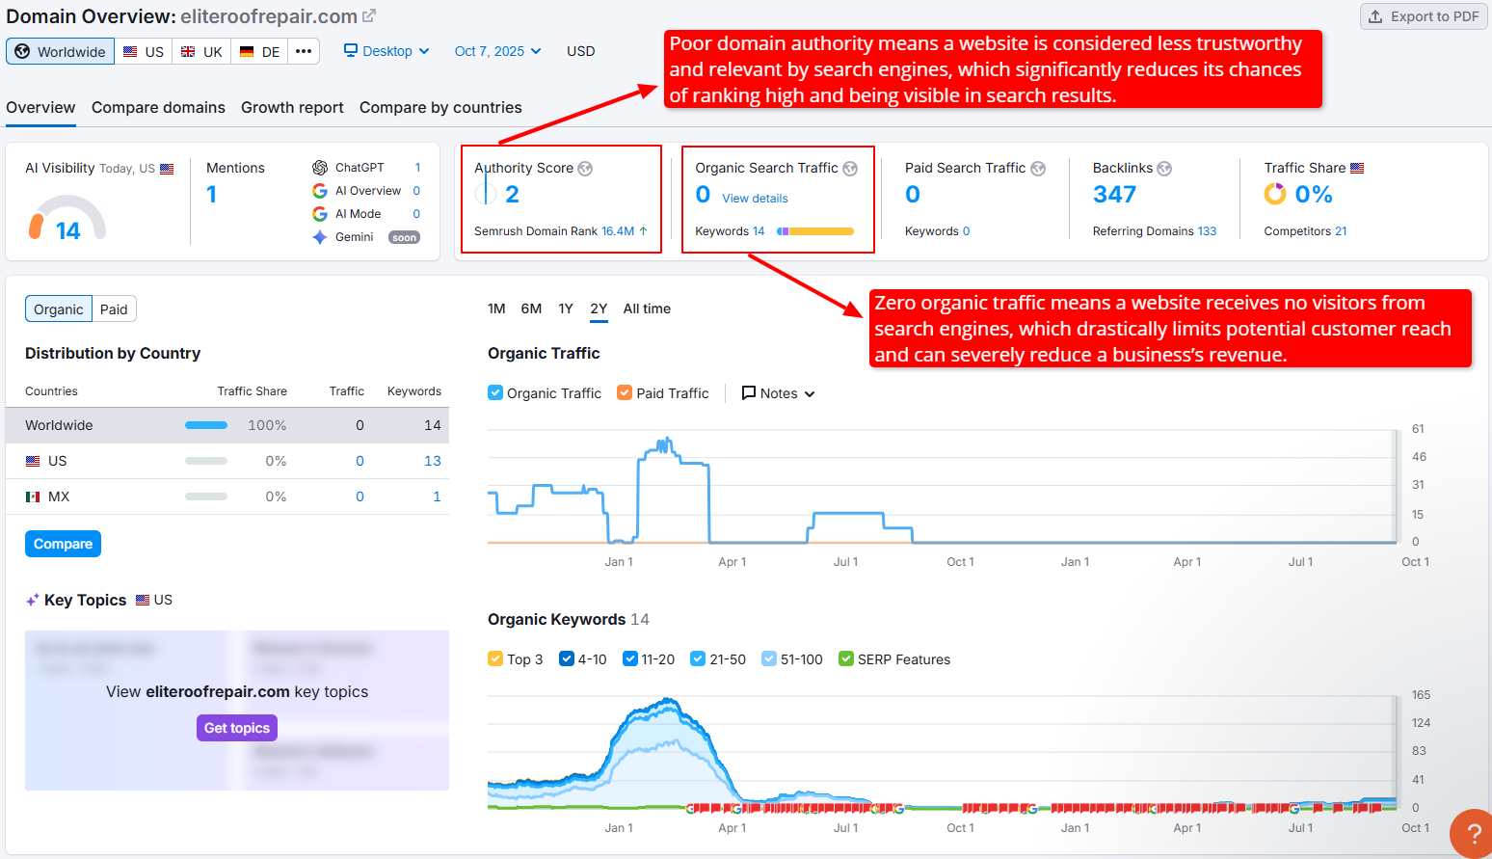Toggle the 11-20 keywords checkbox
The height and width of the screenshot is (859, 1492).
click(630, 658)
